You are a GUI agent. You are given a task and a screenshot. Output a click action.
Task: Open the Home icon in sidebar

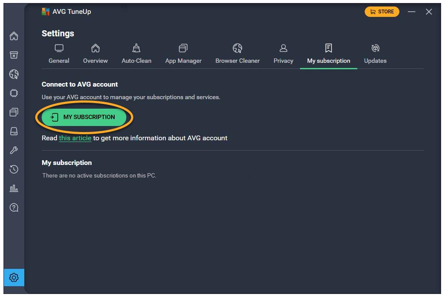tap(14, 36)
